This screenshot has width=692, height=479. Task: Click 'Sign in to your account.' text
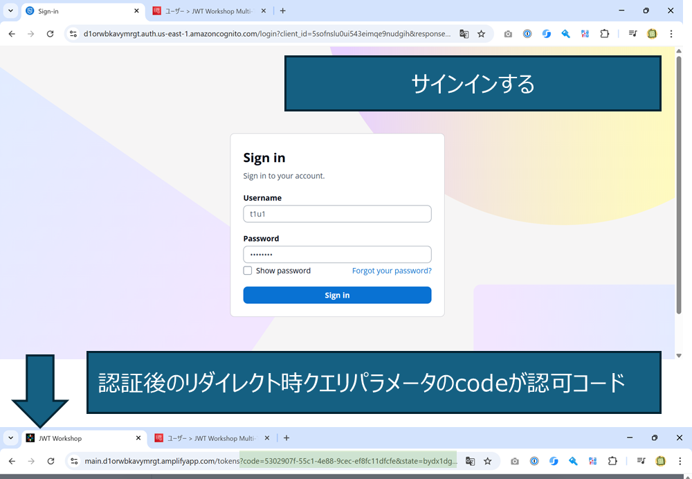(284, 176)
